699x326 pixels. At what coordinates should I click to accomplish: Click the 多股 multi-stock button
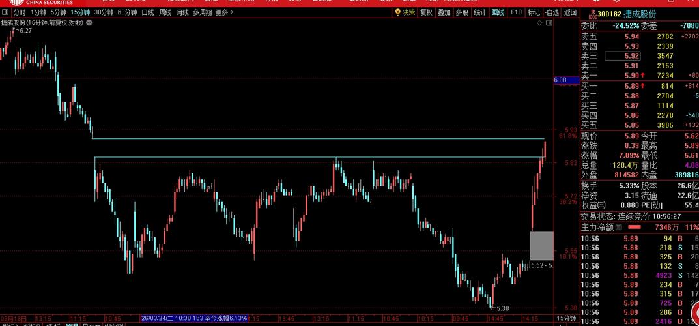pyautogui.click(x=462, y=12)
